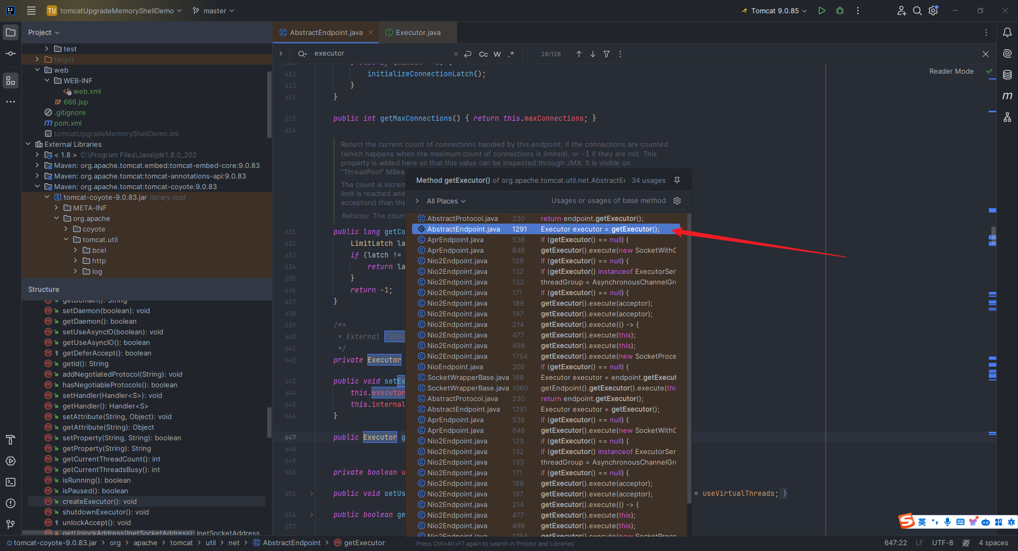1018x551 pixels.
Task: Add new line in search field
Action: tap(468, 54)
